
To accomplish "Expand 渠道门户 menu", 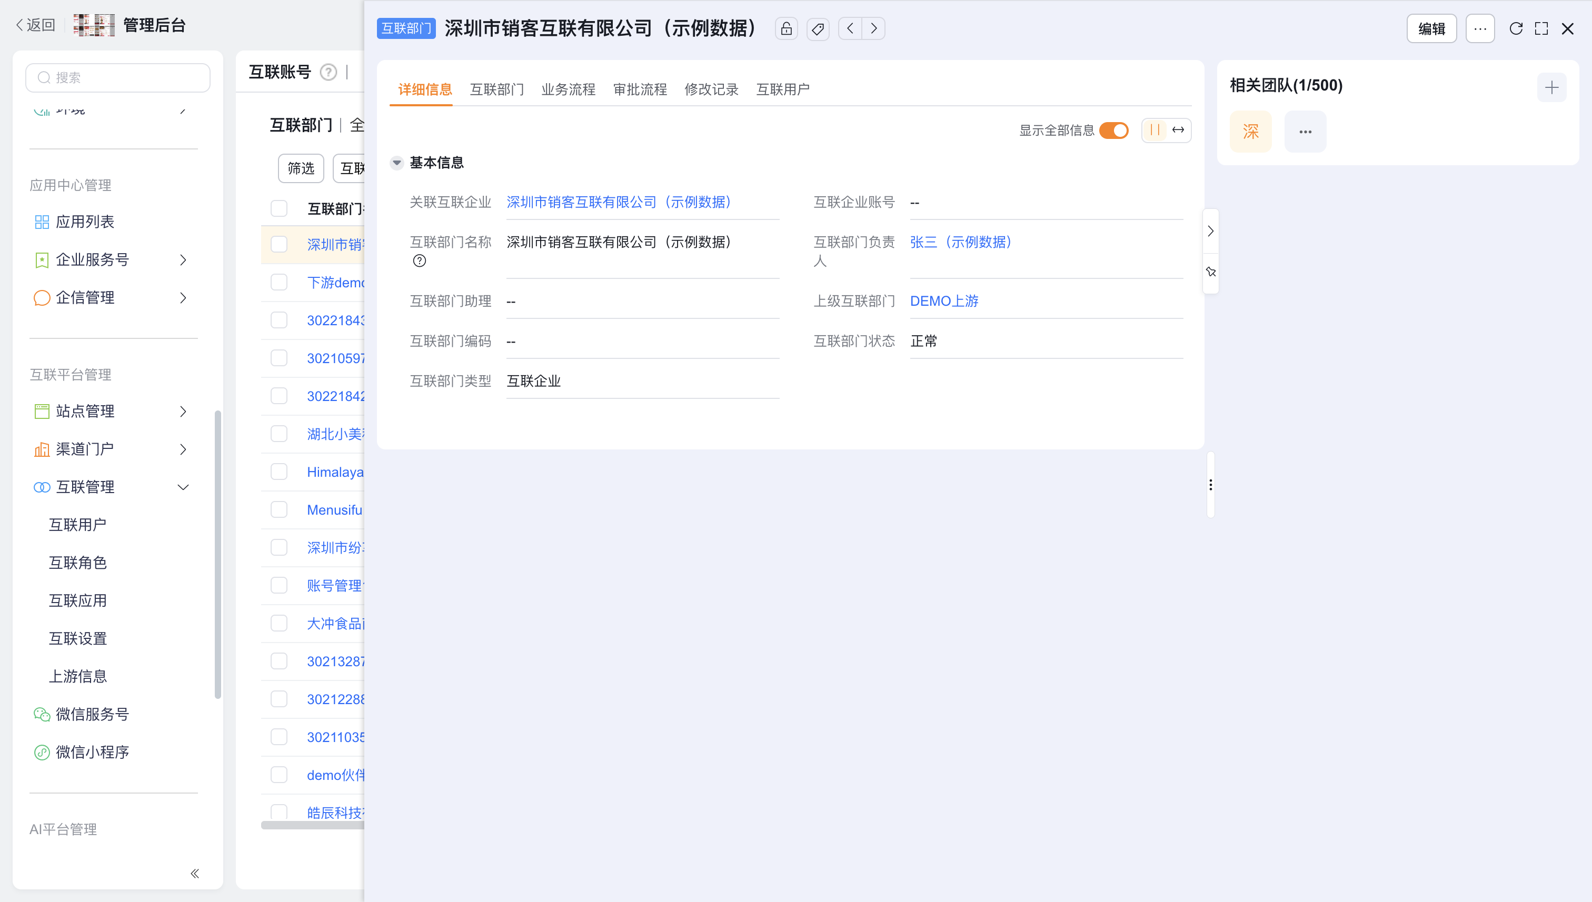I will coord(183,449).
